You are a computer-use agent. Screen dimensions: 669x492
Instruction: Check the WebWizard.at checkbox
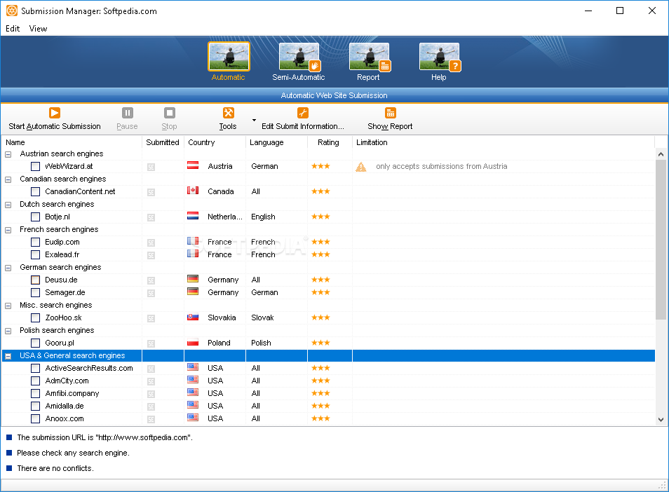(35, 167)
